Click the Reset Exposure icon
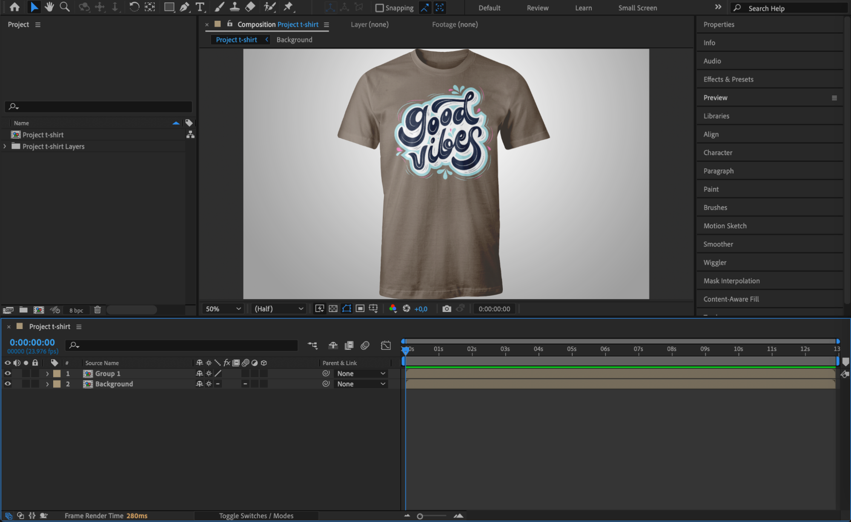The image size is (851, 522). [x=407, y=309]
